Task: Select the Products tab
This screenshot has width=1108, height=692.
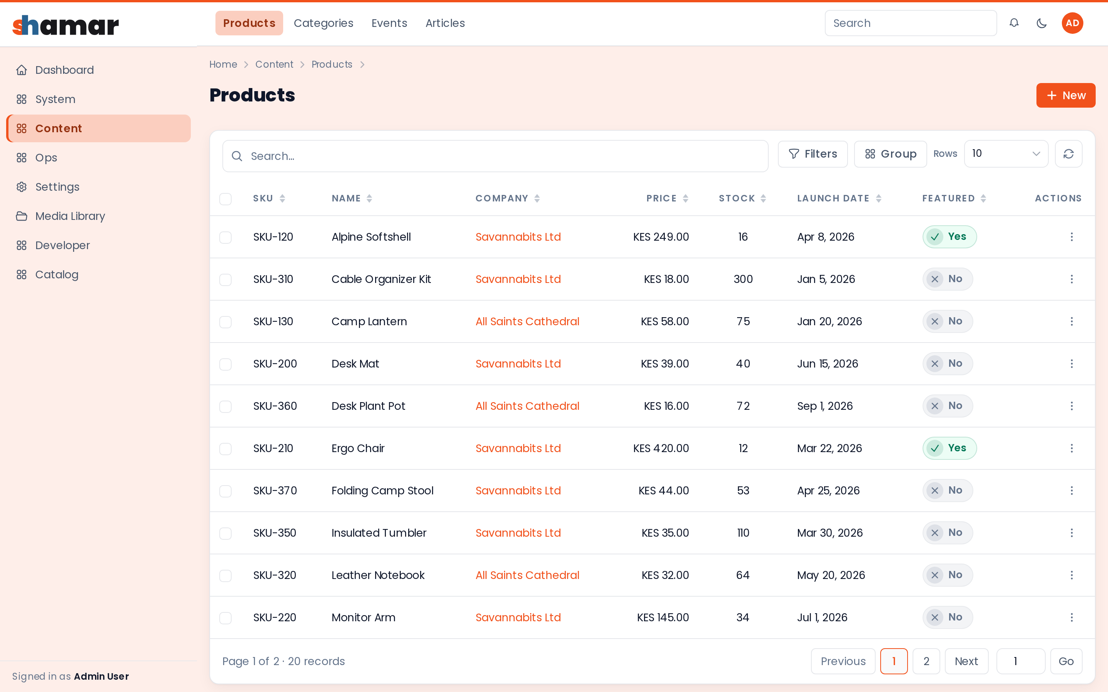Action: pyautogui.click(x=249, y=23)
